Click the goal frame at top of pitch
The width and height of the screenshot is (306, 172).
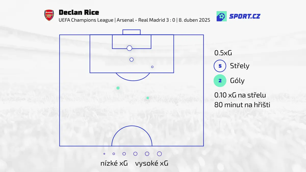coord(132,32)
